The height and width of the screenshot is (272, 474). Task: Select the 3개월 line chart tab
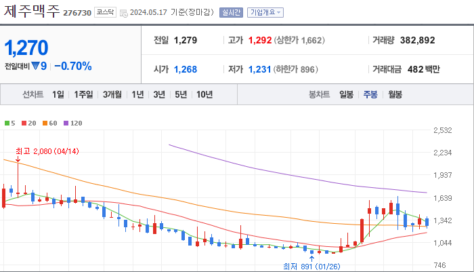pos(112,94)
